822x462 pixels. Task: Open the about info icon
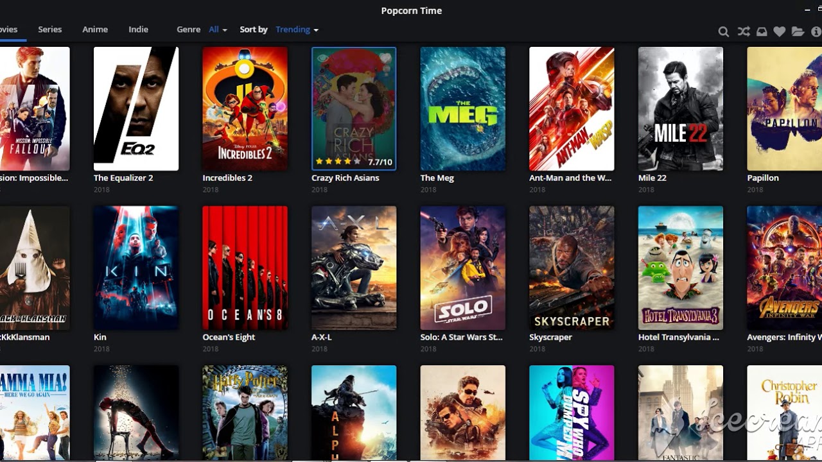816,31
